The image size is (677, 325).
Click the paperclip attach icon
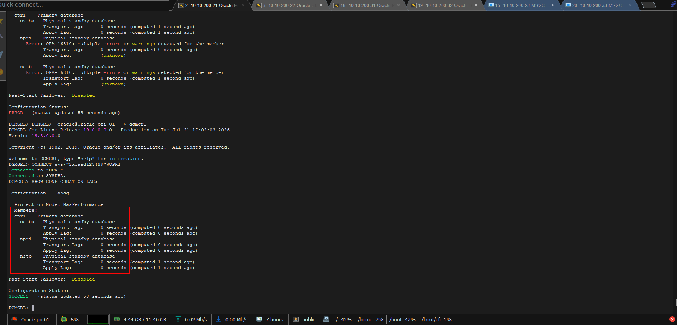(673, 5)
